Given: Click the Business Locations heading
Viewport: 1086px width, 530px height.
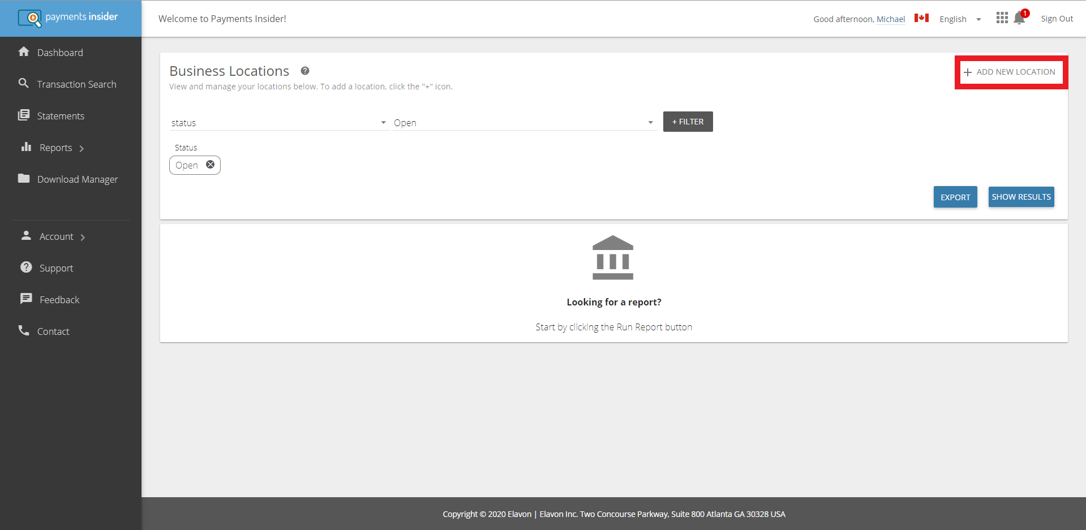Looking at the screenshot, I should point(229,71).
